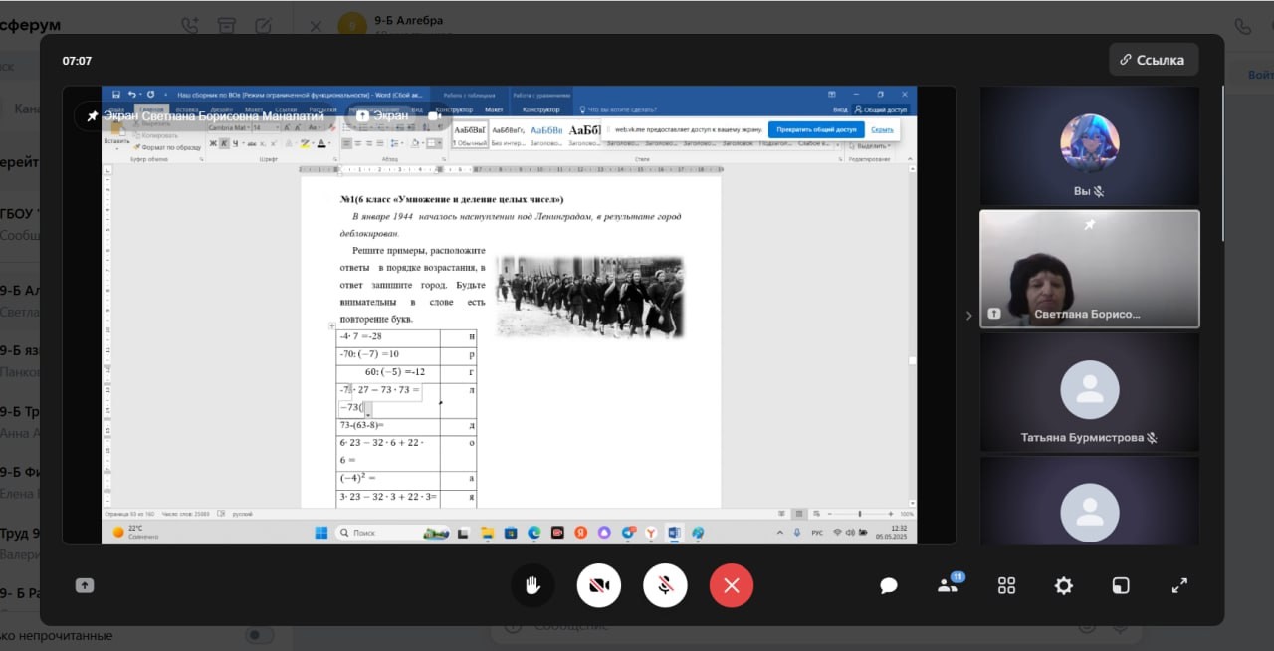The height and width of the screenshot is (651, 1274).
Task: Toggle italic К formatting in Word
Action: click(224, 143)
